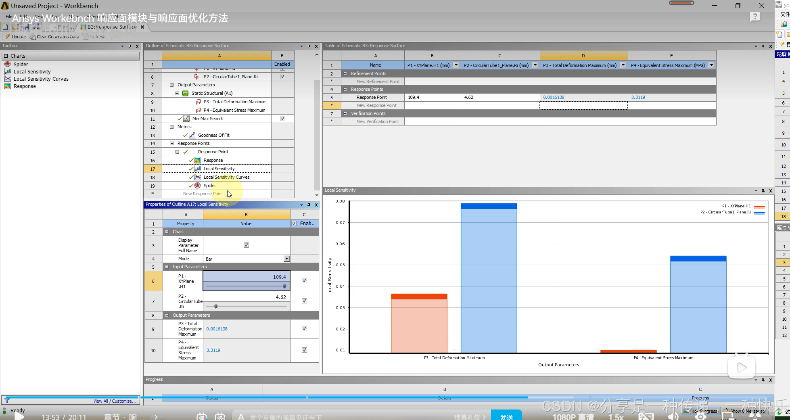This screenshot has width=790, height=420.
Task: Select Spider chart icon in Toolbox
Action: (x=7, y=64)
